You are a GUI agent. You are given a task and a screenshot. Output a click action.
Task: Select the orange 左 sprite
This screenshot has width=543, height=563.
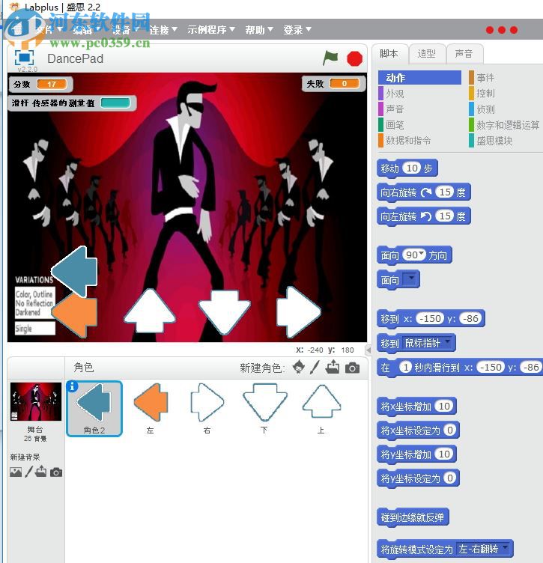click(x=151, y=409)
